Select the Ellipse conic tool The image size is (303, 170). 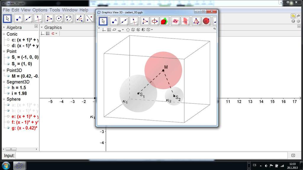pyautogui.click(x=69, y=19)
